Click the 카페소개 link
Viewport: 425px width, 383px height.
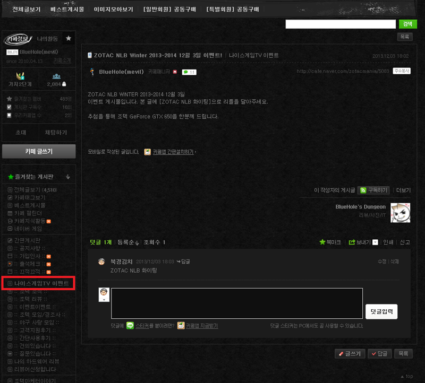coord(62,60)
